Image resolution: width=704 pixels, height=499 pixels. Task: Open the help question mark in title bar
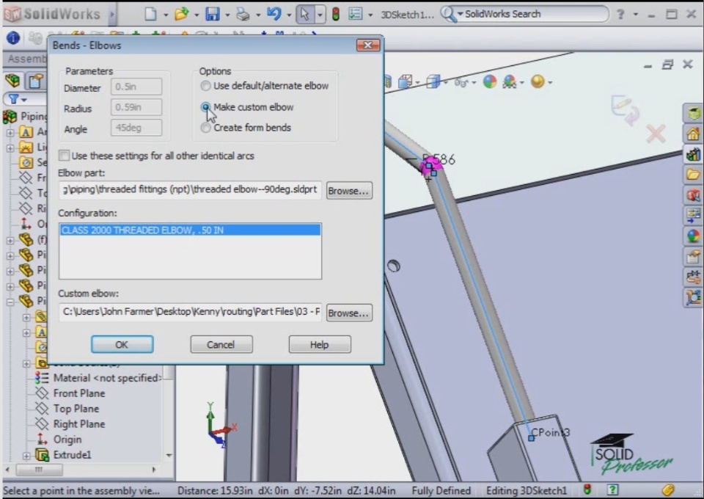[620, 14]
